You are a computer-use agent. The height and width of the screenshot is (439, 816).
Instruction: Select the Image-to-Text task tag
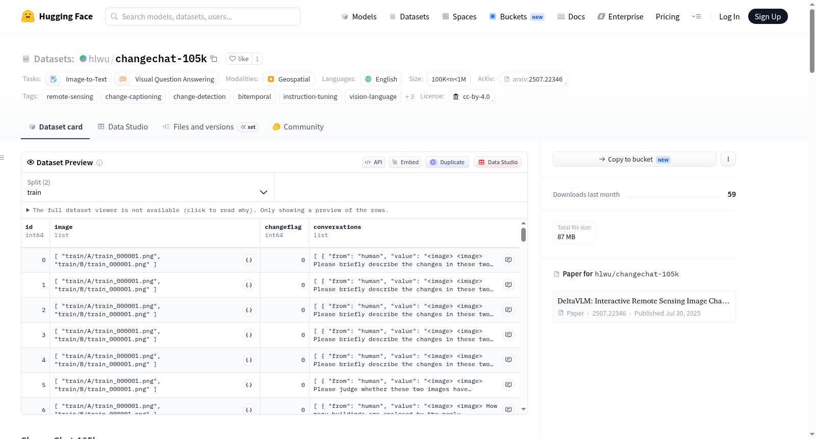coord(79,79)
